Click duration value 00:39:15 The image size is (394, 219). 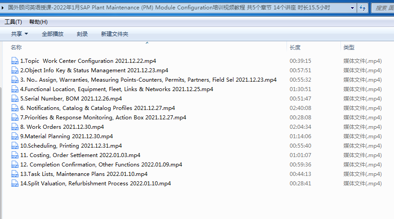300,61
